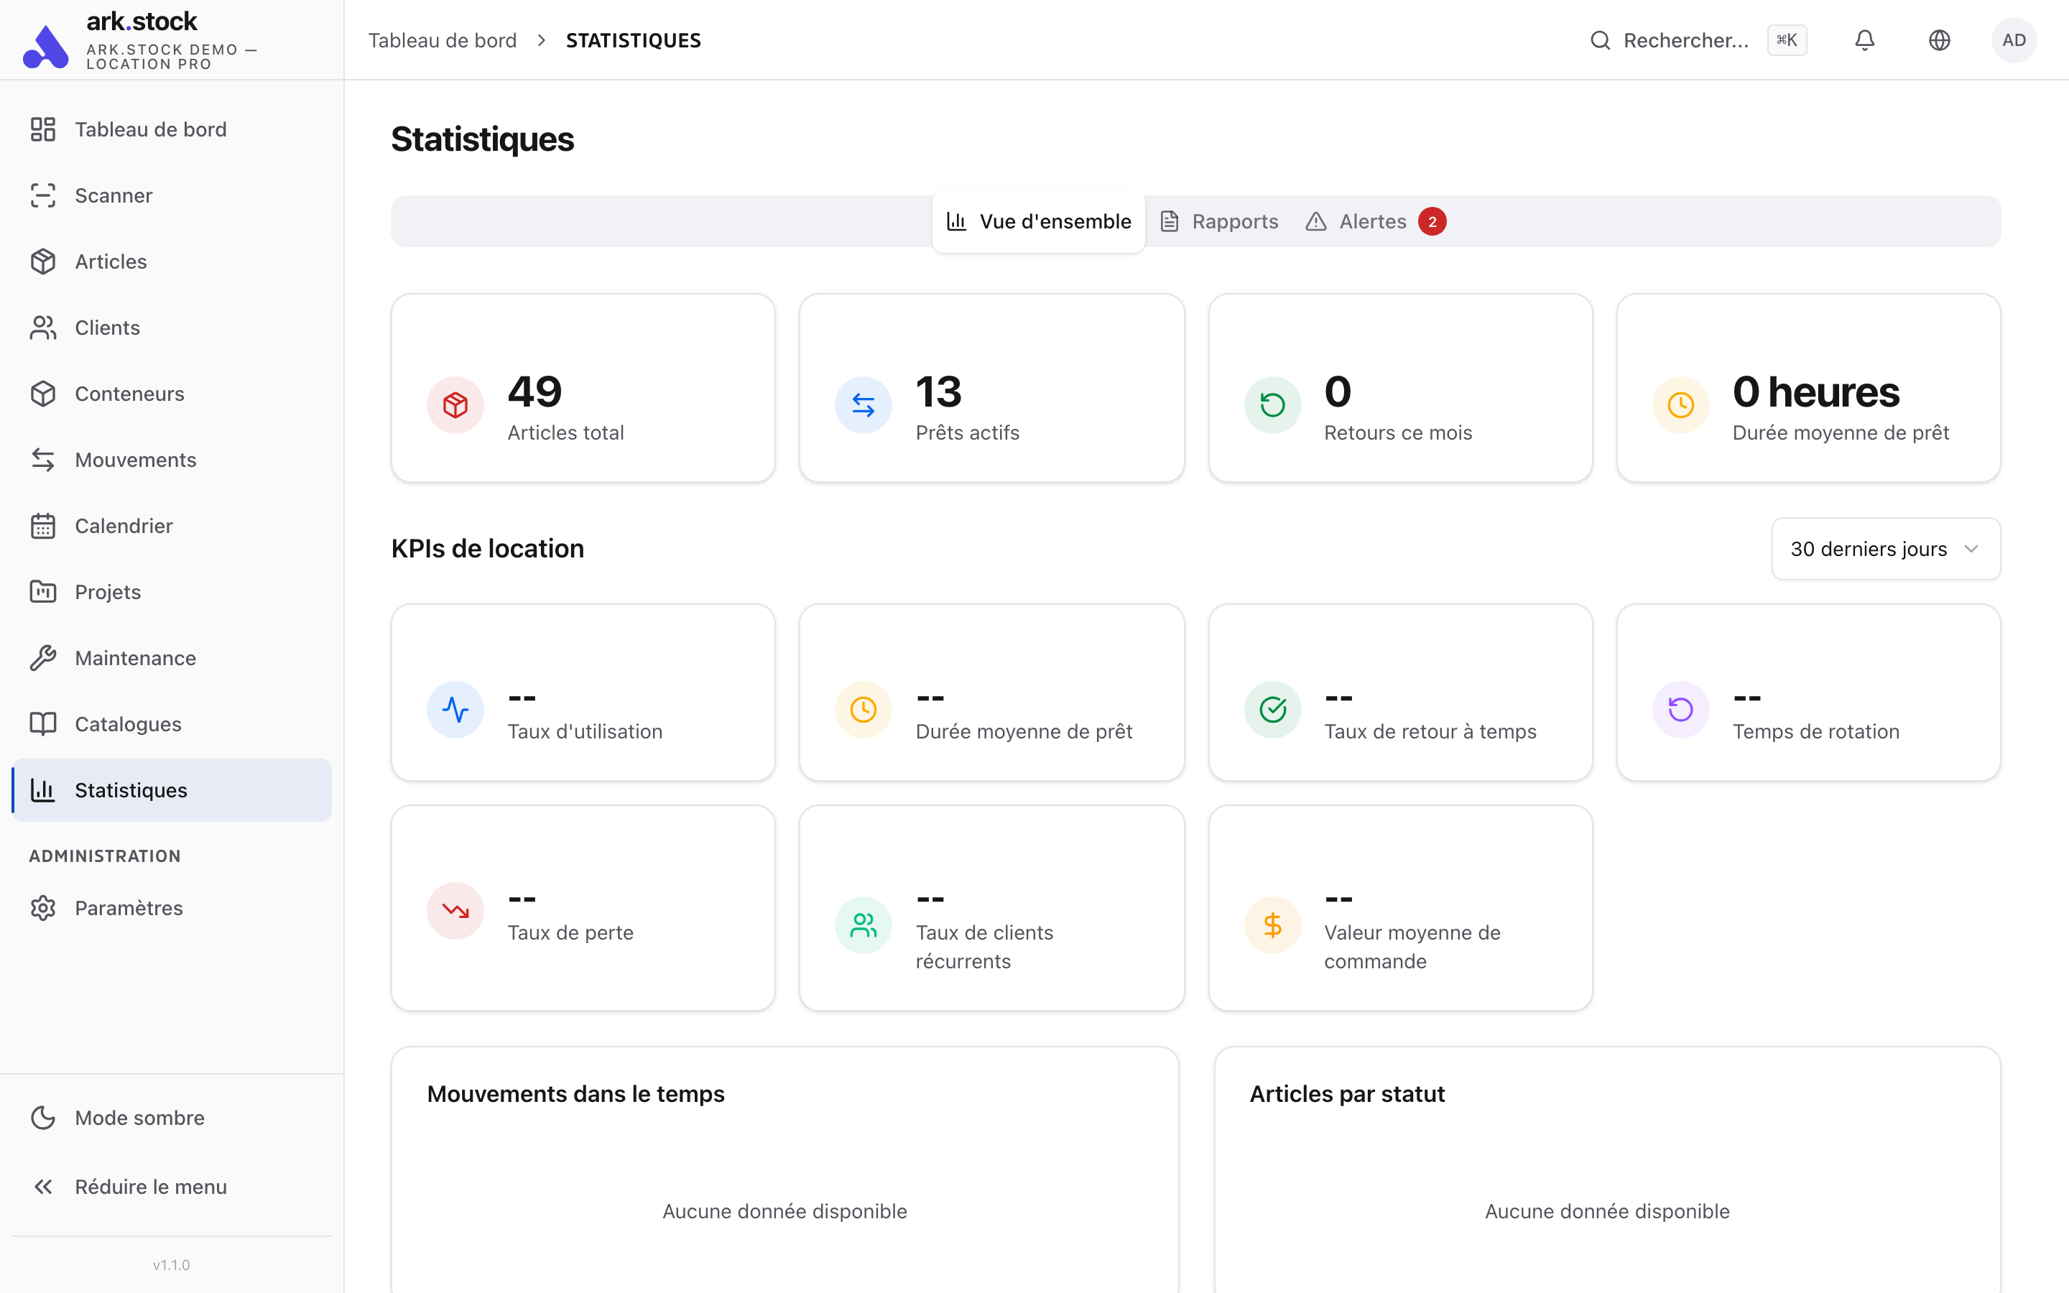Image resolution: width=2069 pixels, height=1293 pixels.
Task: Switch to the Rapports tab
Action: click(x=1236, y=221)
